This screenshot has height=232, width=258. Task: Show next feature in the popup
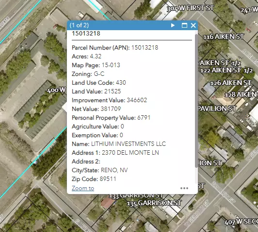point(173,25)
